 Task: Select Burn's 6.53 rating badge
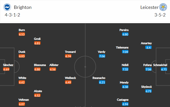[x=22, y=34]
